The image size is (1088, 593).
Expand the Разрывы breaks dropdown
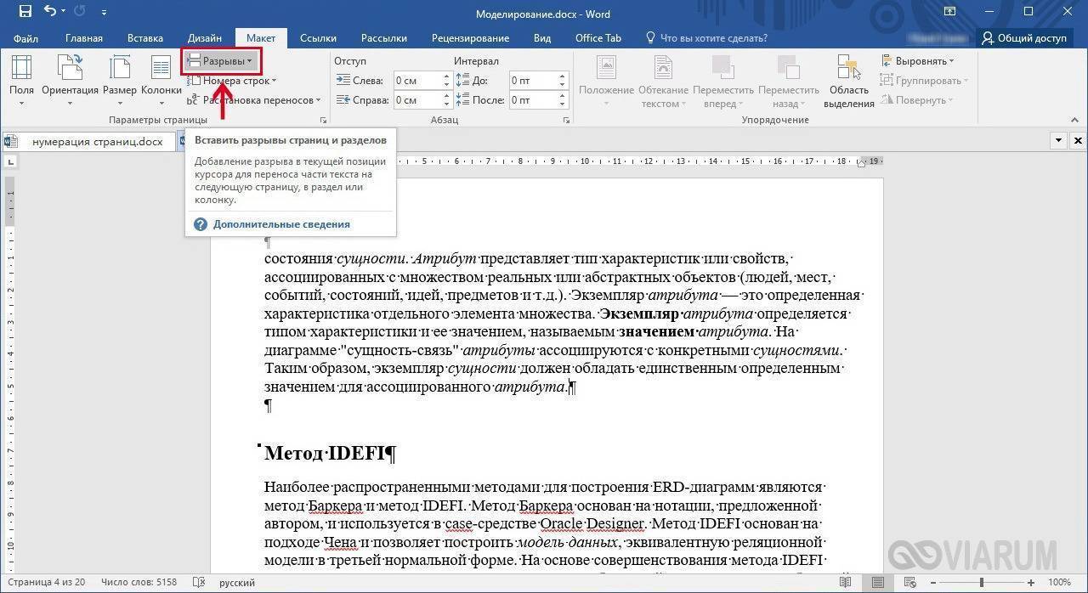point(221,61)
